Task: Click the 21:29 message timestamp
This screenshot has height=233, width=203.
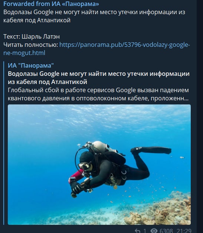Action: (x=184, y=231)
